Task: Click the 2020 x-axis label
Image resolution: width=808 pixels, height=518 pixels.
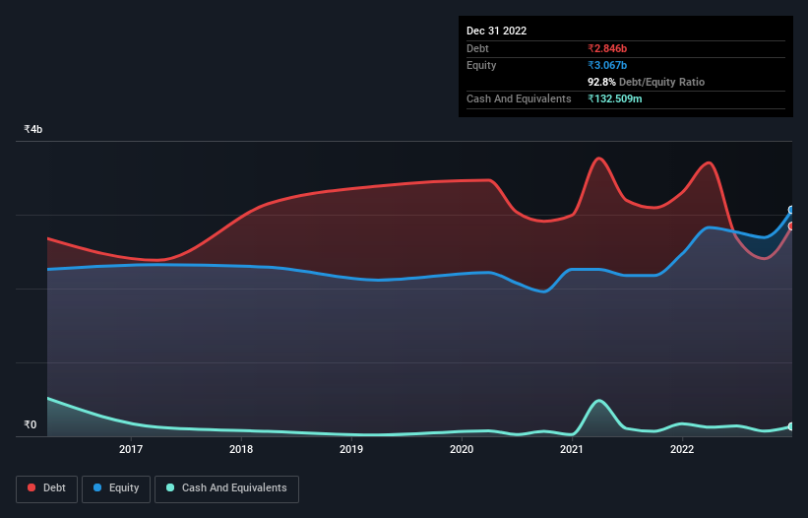Action: (462, 449)
